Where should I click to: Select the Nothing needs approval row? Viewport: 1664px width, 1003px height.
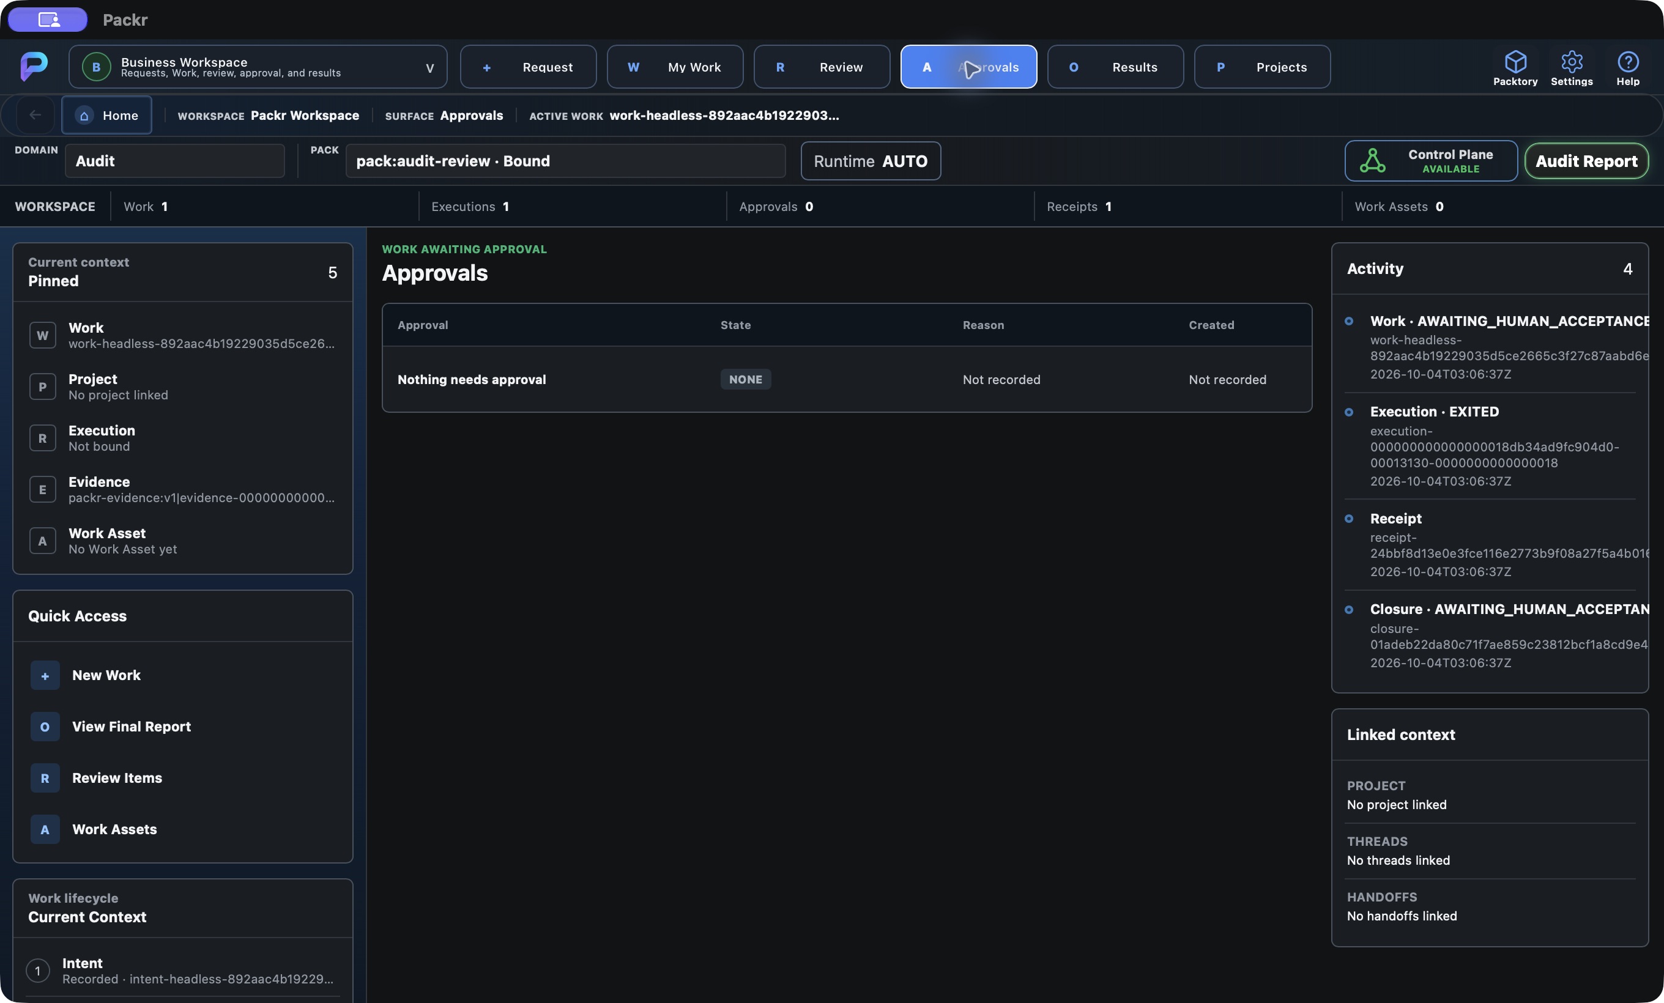pyautogui.click(x=847, y=379)
